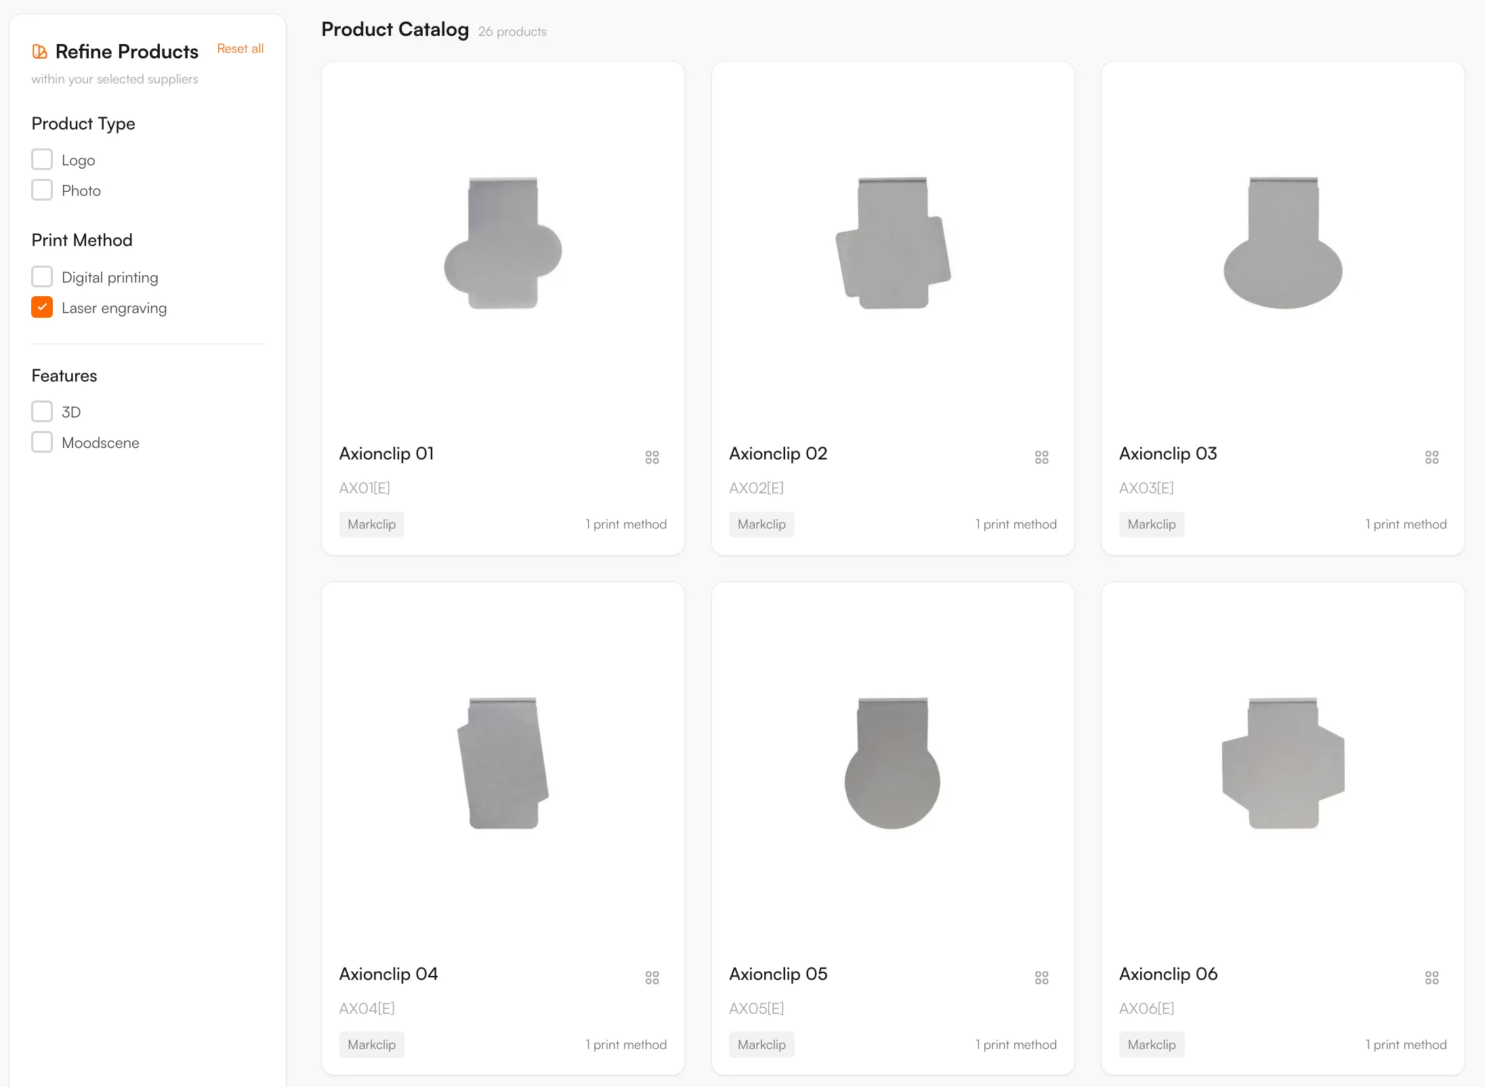Open the Axionclip 06 product image
Image resolution: width=1485 pixels, height=1087 pixels.
pos(1283,763)
